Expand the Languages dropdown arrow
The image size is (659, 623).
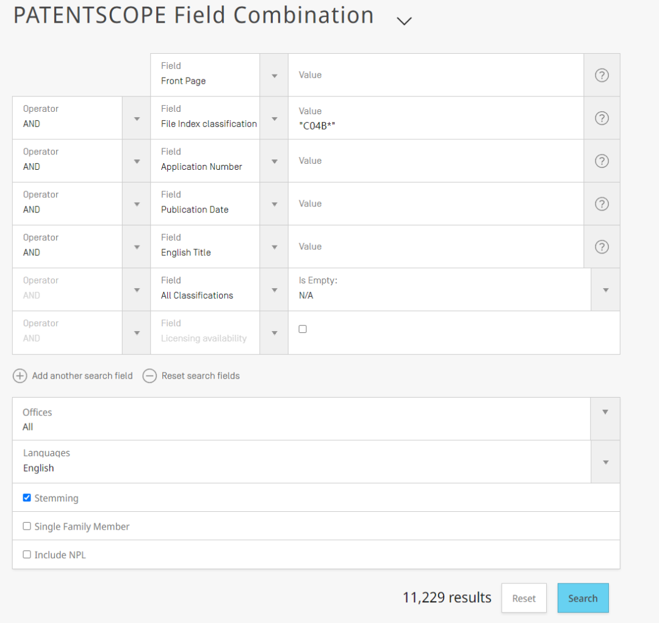coord(606,462)
